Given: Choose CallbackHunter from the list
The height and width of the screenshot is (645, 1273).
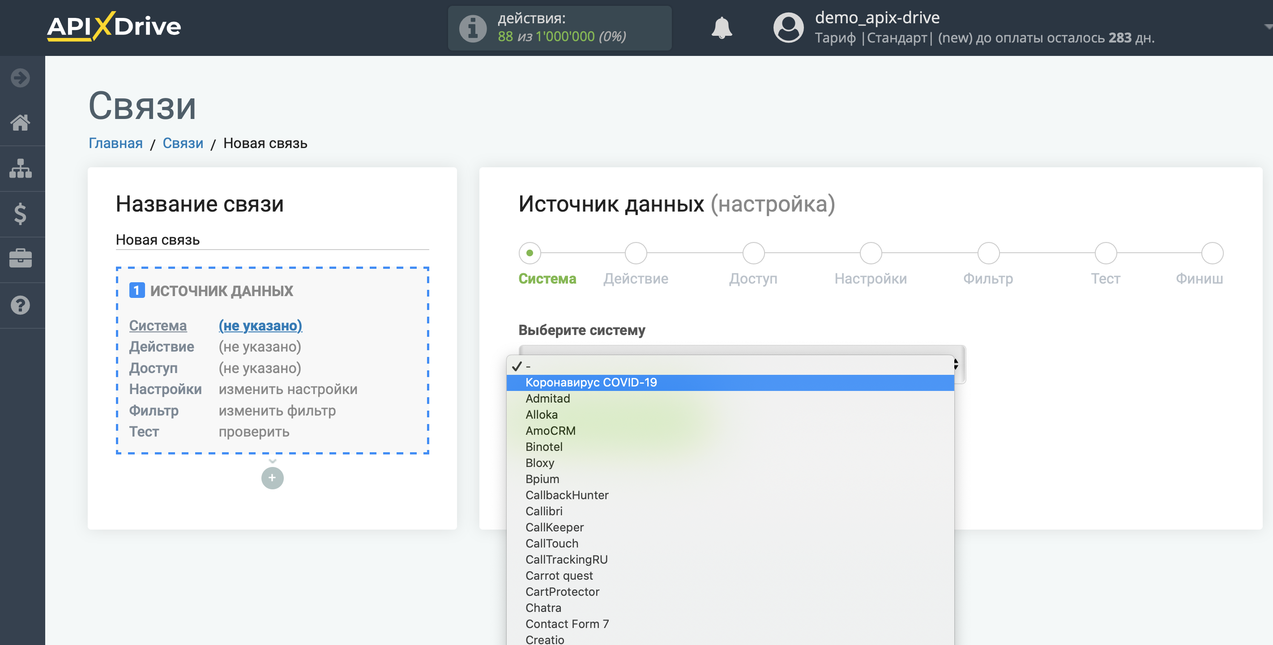Looking at the screenshot, I should click(730, 495).
